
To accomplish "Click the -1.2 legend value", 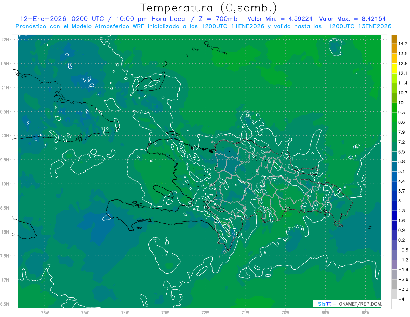I will (403, 260).
